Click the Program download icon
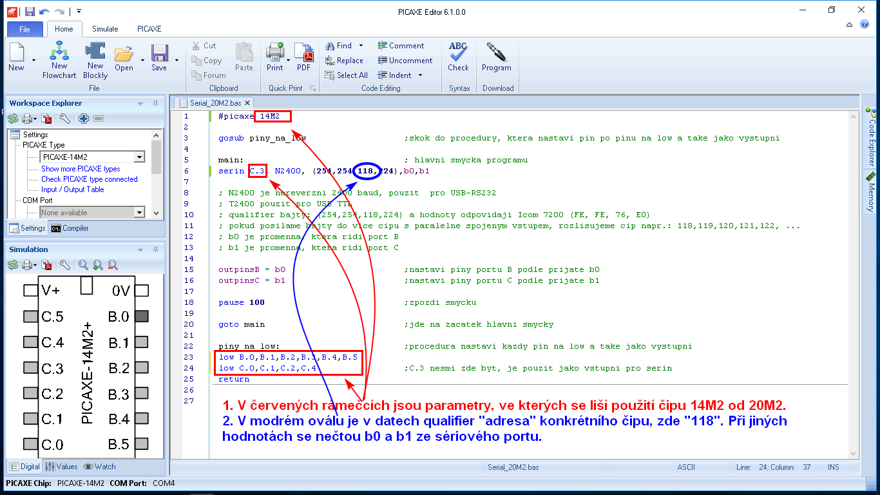Viewport: 880px width, 495px height. 496,58
